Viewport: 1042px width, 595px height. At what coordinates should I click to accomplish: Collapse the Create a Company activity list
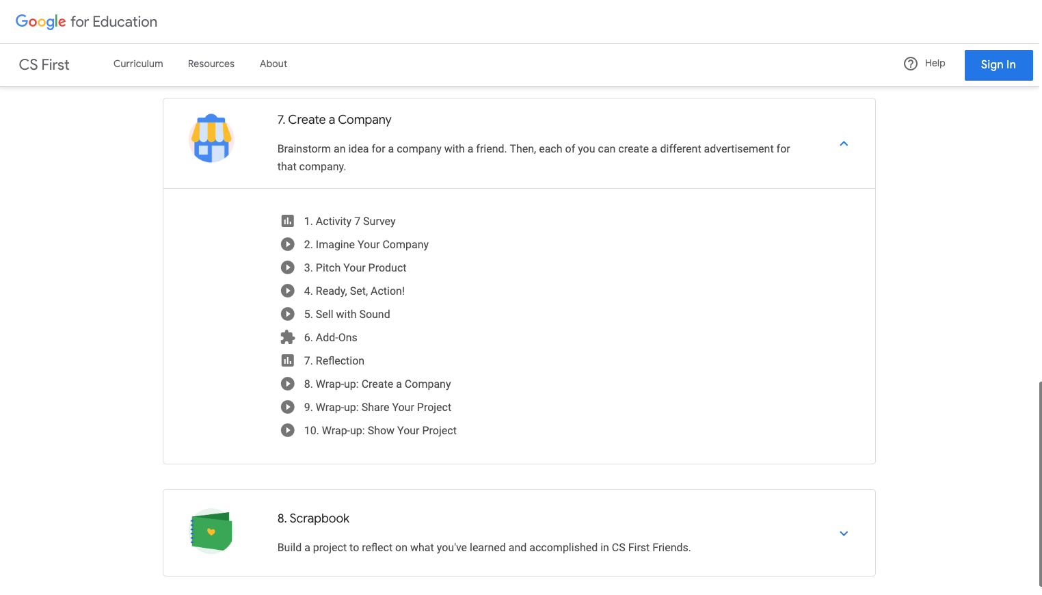click(843, 144)
